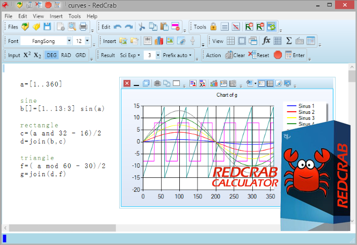
Task: Insert a bar chart from Insert toolbar
Action: [x=159, y=41]
